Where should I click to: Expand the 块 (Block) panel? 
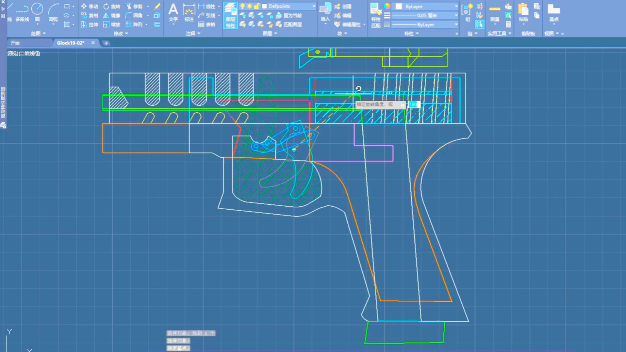coord(342,33)
